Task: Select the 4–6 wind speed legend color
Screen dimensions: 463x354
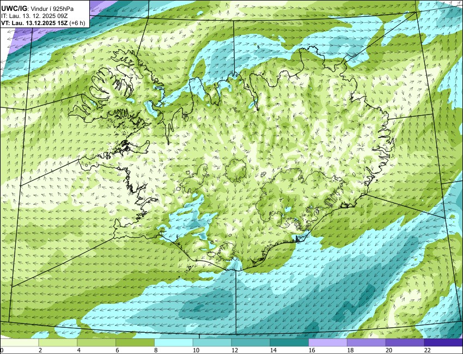Action: pos(96,343)
